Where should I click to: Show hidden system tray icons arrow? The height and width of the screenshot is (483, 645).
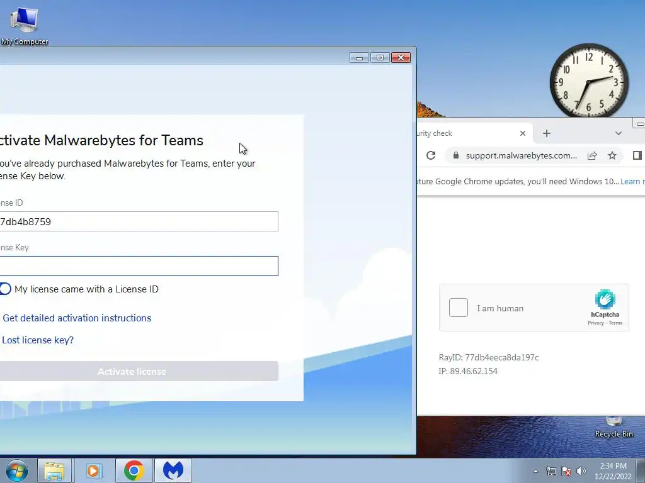(535, 471)
